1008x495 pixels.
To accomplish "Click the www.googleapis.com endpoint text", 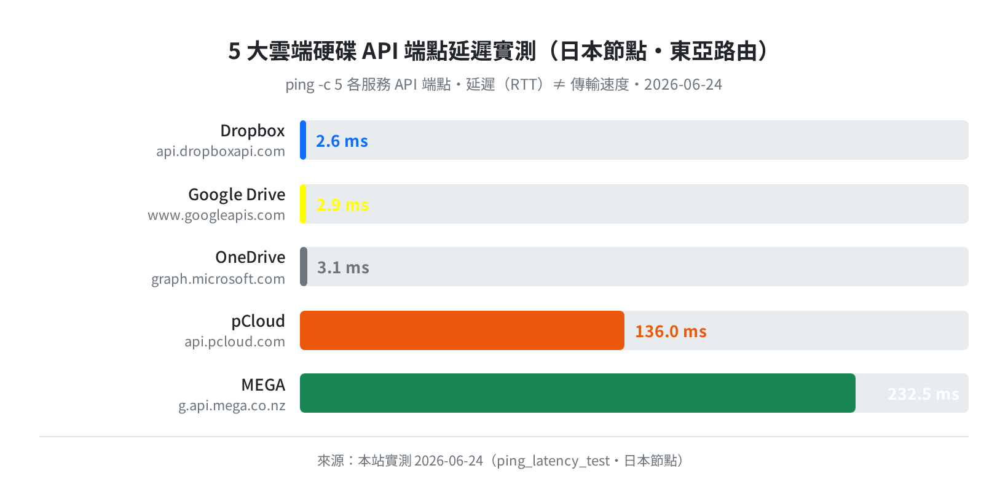I will coord(216,216).
